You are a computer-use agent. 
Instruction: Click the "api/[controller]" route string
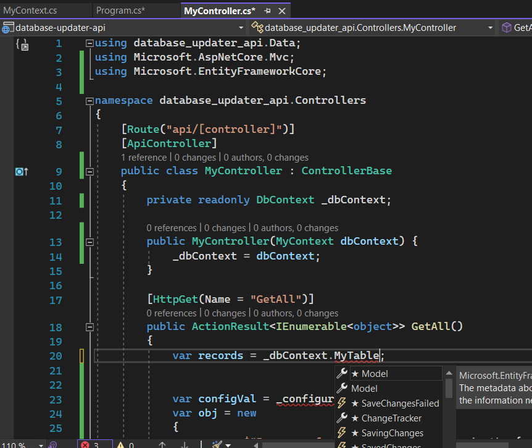224,129
